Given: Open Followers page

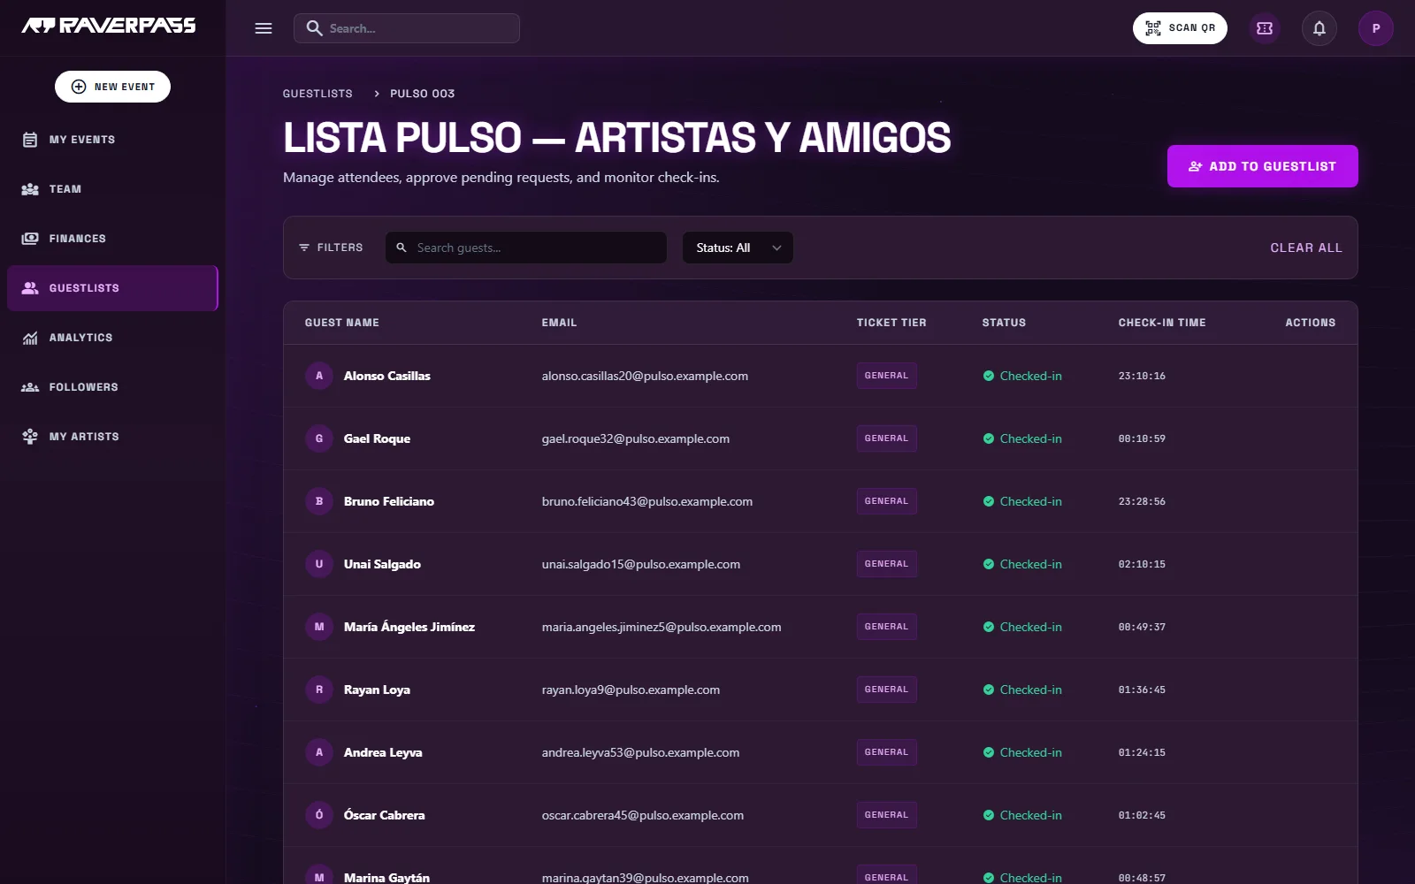Looking at the screenshot, I should pyautogui.click(x=112, y=387).
